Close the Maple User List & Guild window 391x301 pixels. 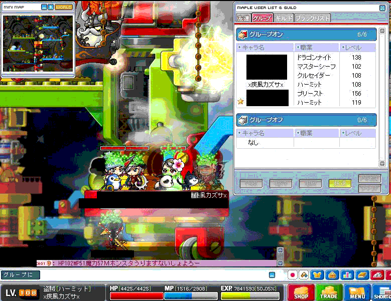tap(382, 8)
